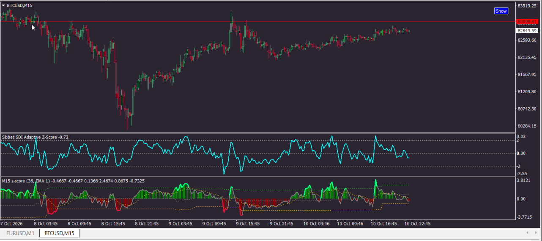Click the 81209.80 price axis value
The image size is (542, 241).
coord(527,92)
